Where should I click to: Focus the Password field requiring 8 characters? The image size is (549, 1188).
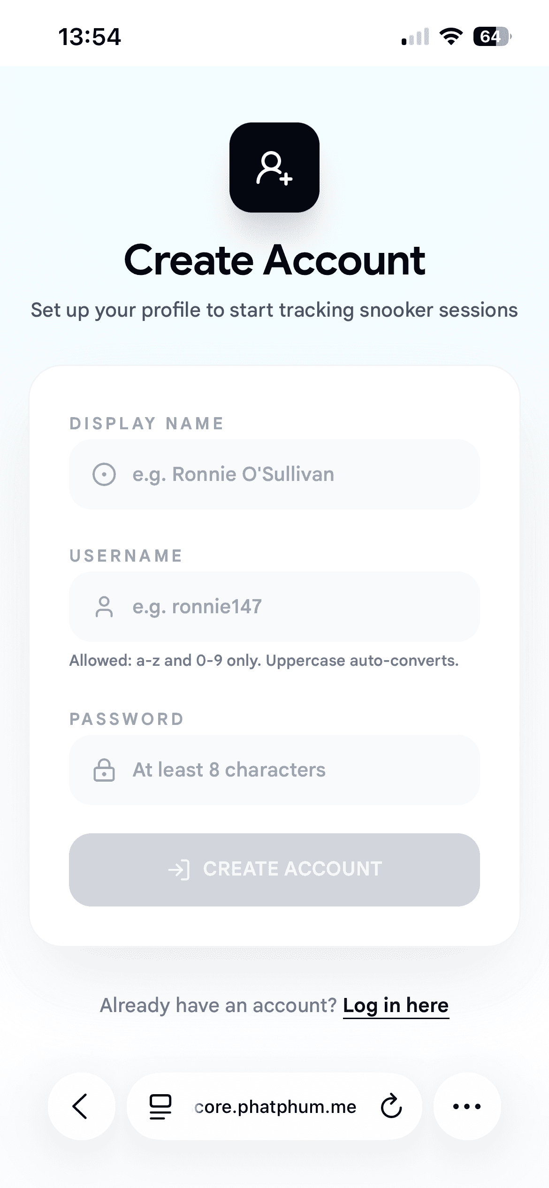(x=300, y=770)
